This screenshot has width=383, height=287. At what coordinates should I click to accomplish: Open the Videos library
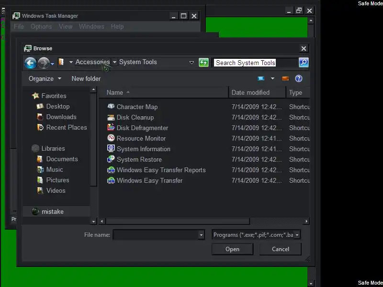tap(56, 190)
